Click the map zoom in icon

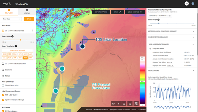click(124, 104)
